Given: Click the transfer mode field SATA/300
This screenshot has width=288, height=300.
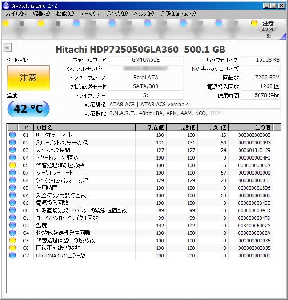Looking at the screenshot, I should (x=146, y=86).
